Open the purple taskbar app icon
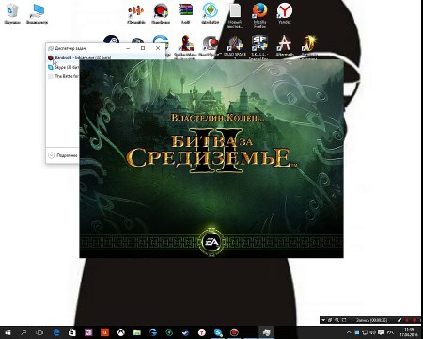The width and height of the screenshot is (423, 339). click(88, 332)
